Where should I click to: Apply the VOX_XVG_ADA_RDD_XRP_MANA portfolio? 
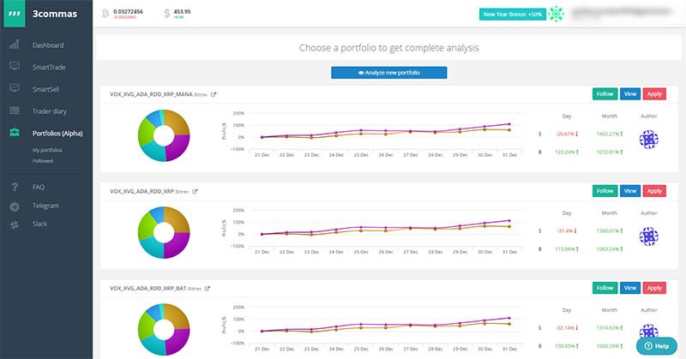(654, 94)
